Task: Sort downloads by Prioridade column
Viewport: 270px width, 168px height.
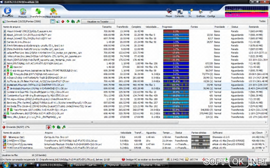Action: (x=219, y=27)
